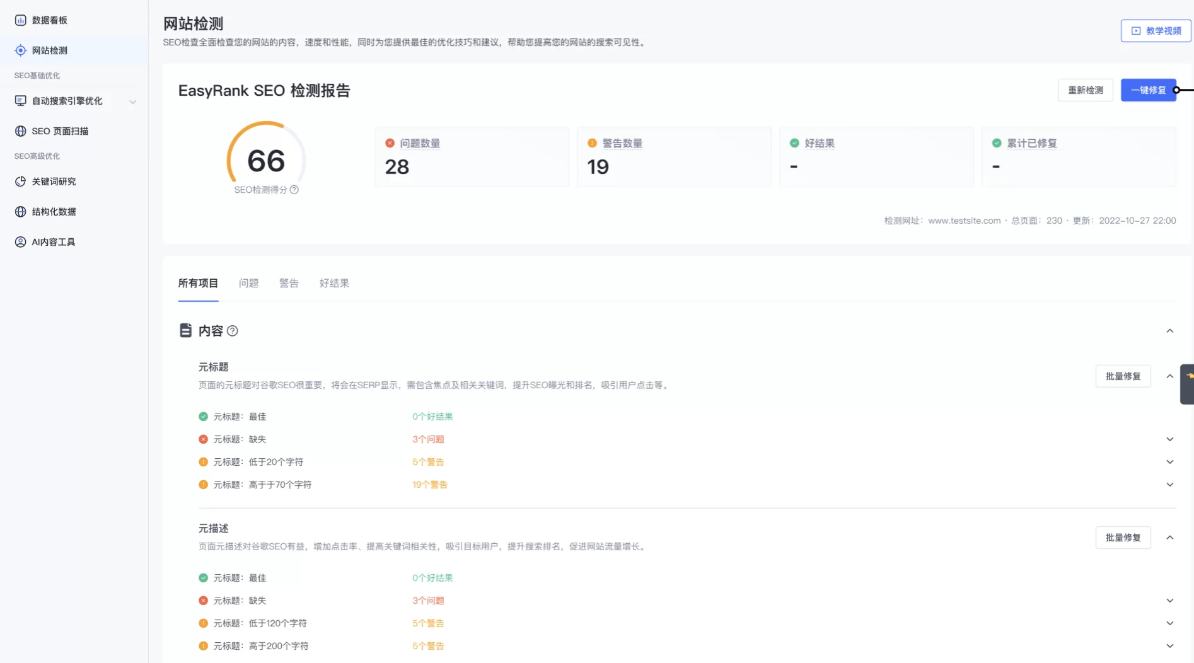
Task: Switch to the 所有项目 tab
Action: click(198, 284)
